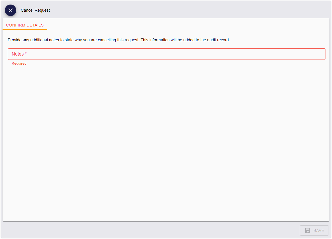This screenshot has width=332, height=239.
Task: Click the Cancel Request dialog title
Action: point(35,10)
